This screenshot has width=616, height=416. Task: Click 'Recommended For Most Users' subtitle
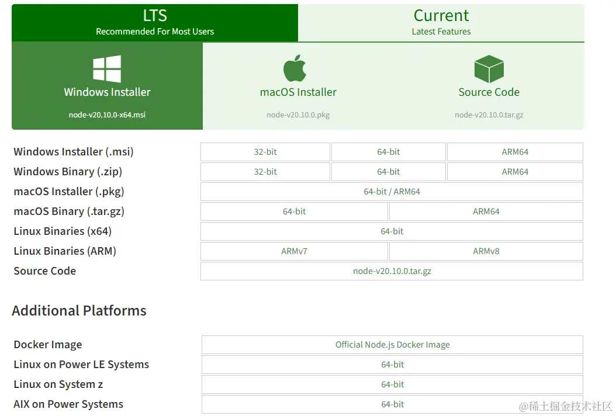pos(155,32)
